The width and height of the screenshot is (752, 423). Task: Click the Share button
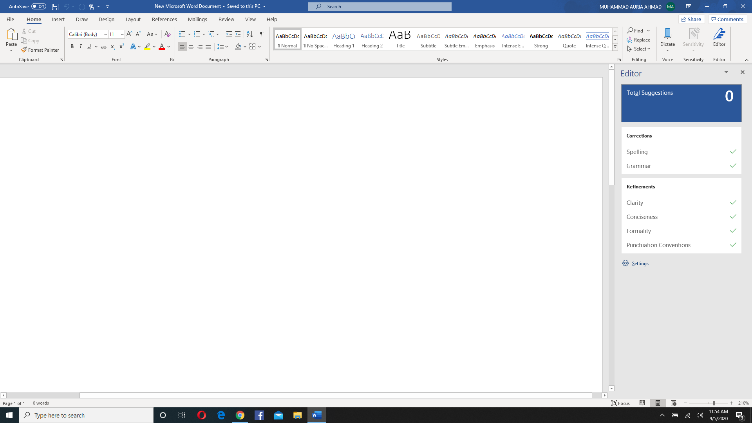pos(691,19)
